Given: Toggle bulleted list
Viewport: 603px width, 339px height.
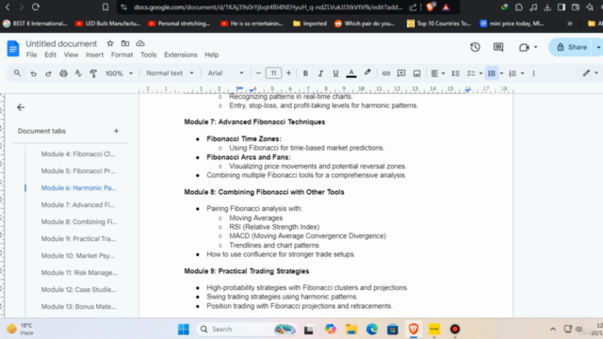Looking at the screenshot, I should pyautogui.click(x=492, y=73).
